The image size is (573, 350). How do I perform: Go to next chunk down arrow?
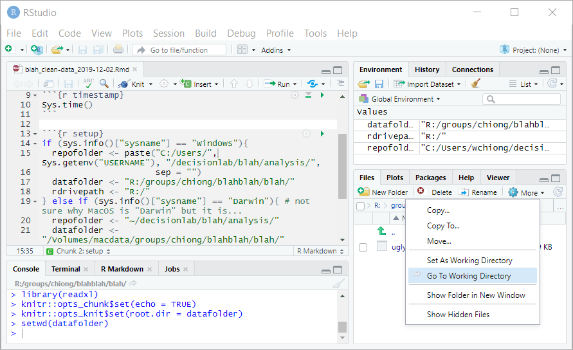coord(250,84)
